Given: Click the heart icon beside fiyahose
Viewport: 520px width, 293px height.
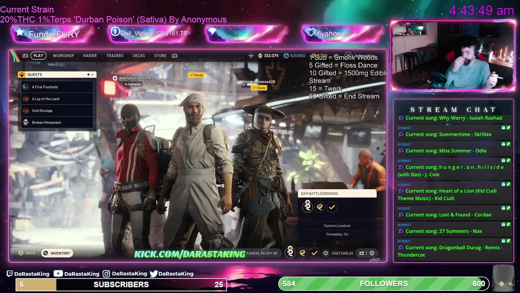Looking at the screenshot, I should [x=311, y=33].
